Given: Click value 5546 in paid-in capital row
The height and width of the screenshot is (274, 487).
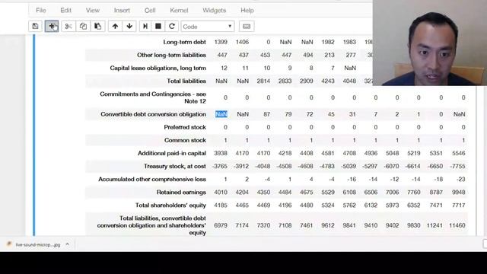Looking at the screenshot, I should point(458,154).
